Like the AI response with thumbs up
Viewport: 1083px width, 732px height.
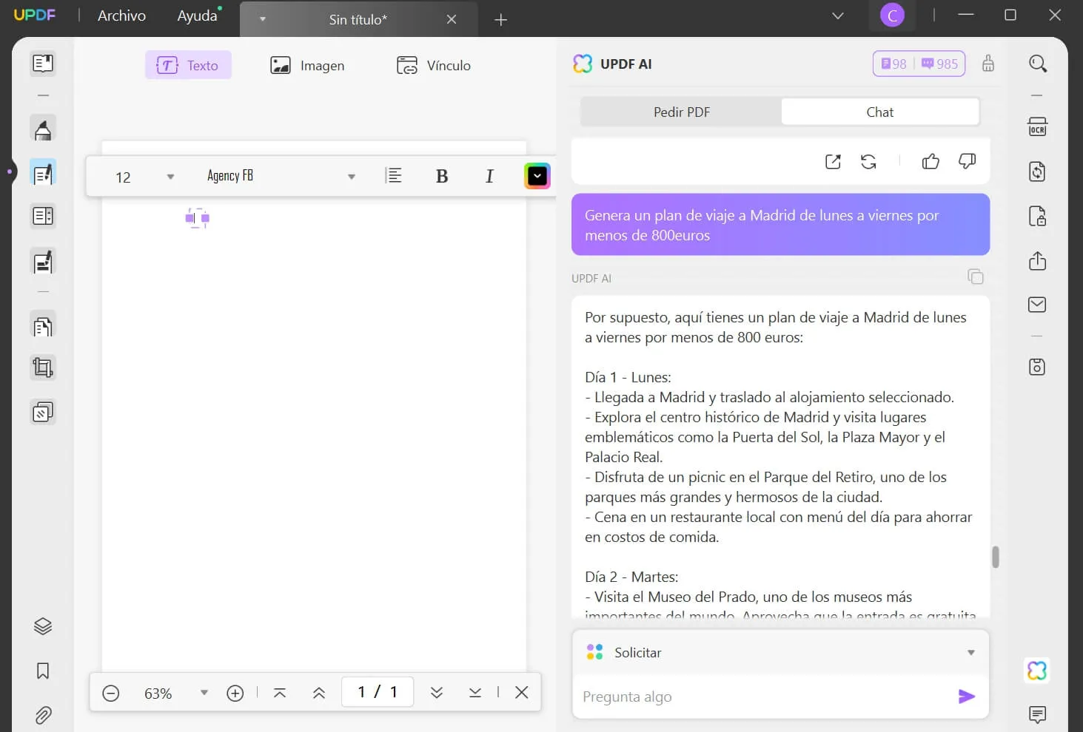[x=931, y=161]
